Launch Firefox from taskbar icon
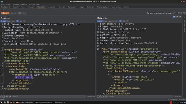Screen dimensions: 186x104 tap(10, 102)
